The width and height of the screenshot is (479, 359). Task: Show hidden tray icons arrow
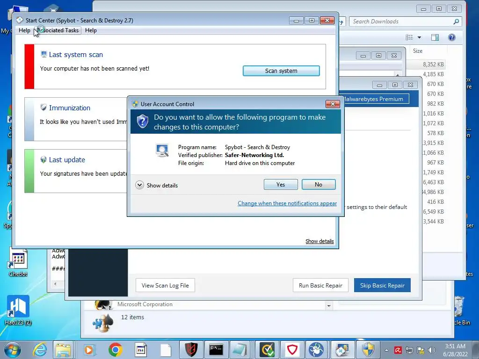(x=387, y=351)
